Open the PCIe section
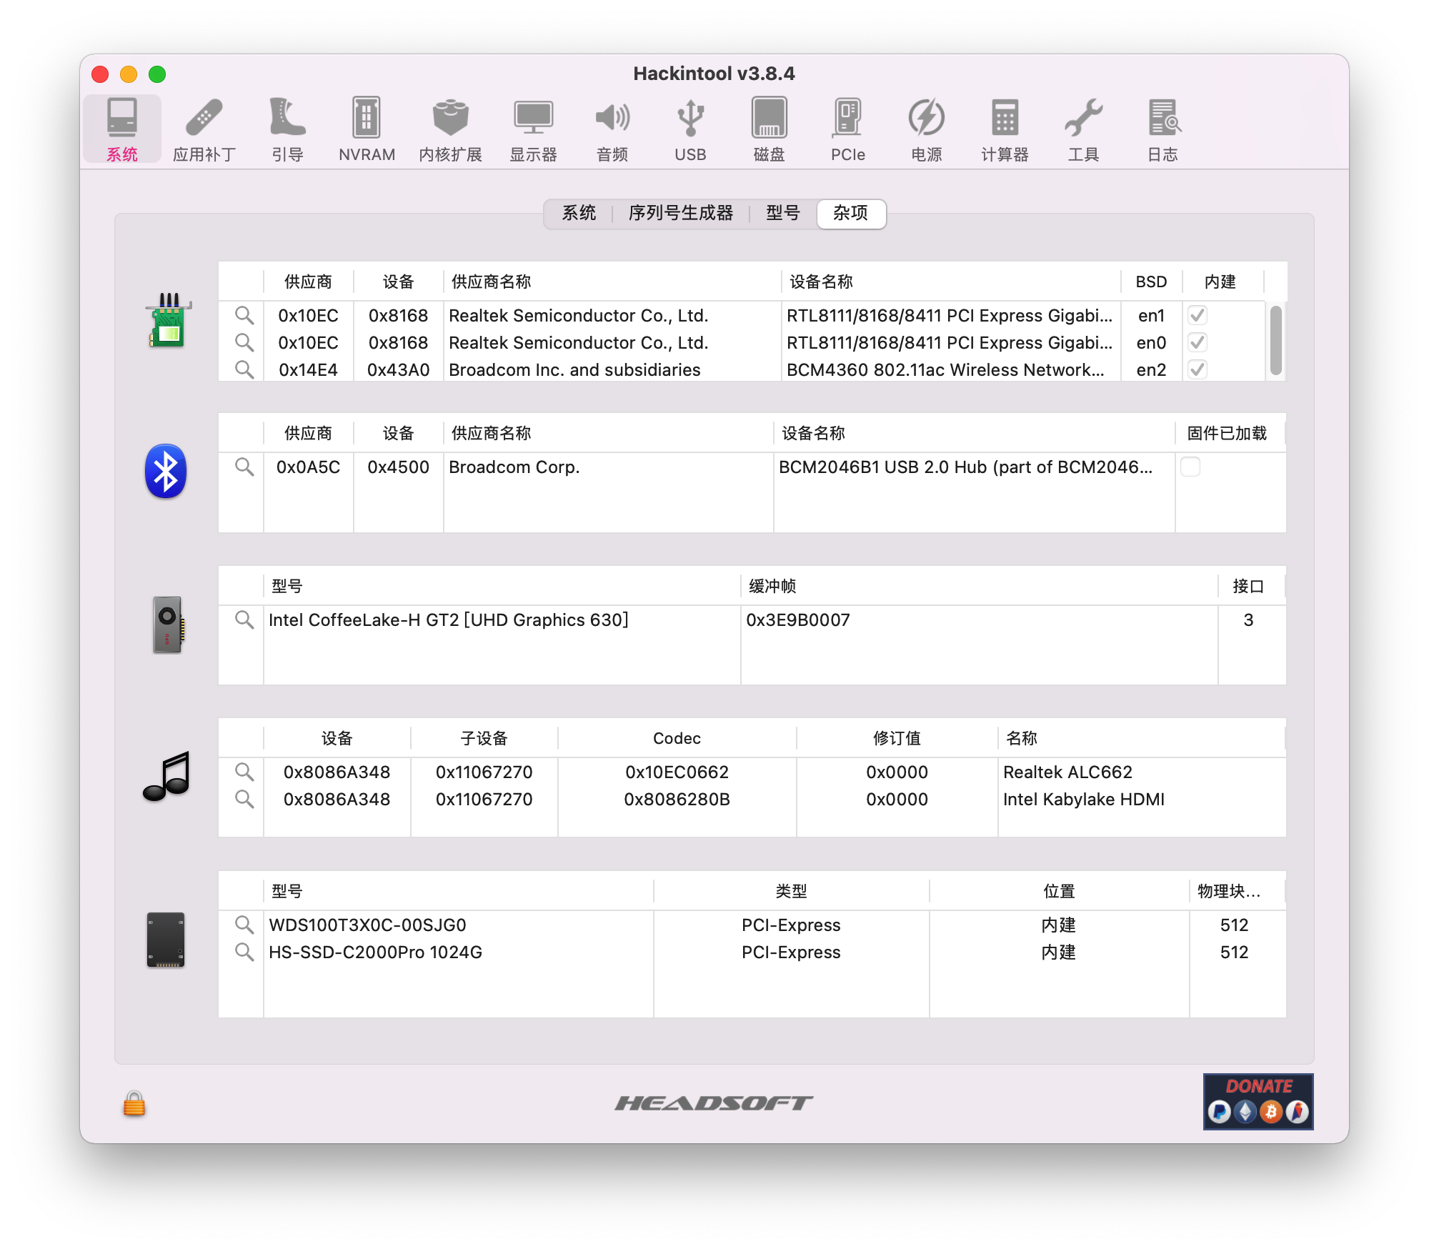This screenshot has width=1429, height=1249. coord(848,129)
